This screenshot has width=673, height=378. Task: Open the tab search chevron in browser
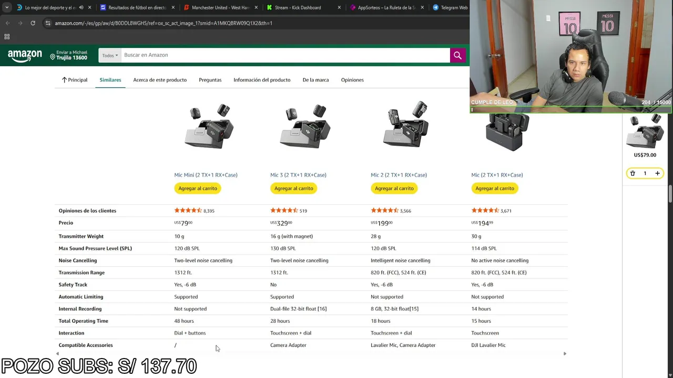(6, 7)
